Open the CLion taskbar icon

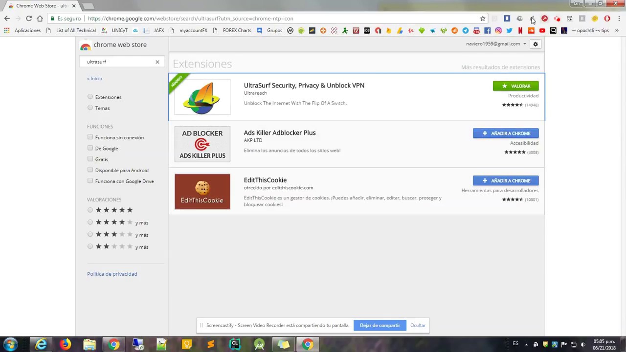[235, 345]
